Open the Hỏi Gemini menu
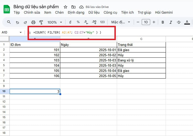 coord(164,13)
